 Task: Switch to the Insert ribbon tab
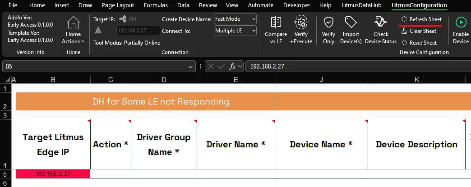click(61, 5)
